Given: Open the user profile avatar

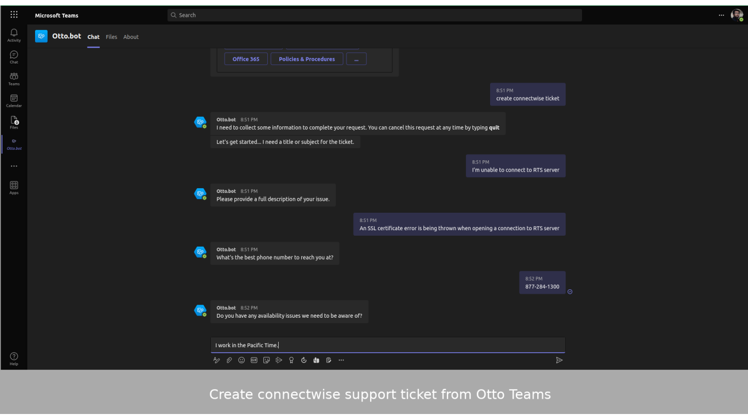Looking at the screenshot, I should point(737,15).
